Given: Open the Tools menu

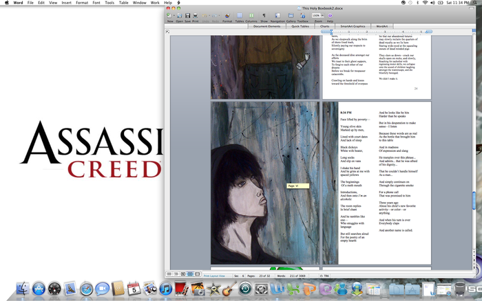Looking at the screenshot, I should (x=109, y=3).
